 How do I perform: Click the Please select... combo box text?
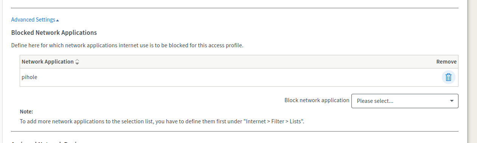point(375,101)
